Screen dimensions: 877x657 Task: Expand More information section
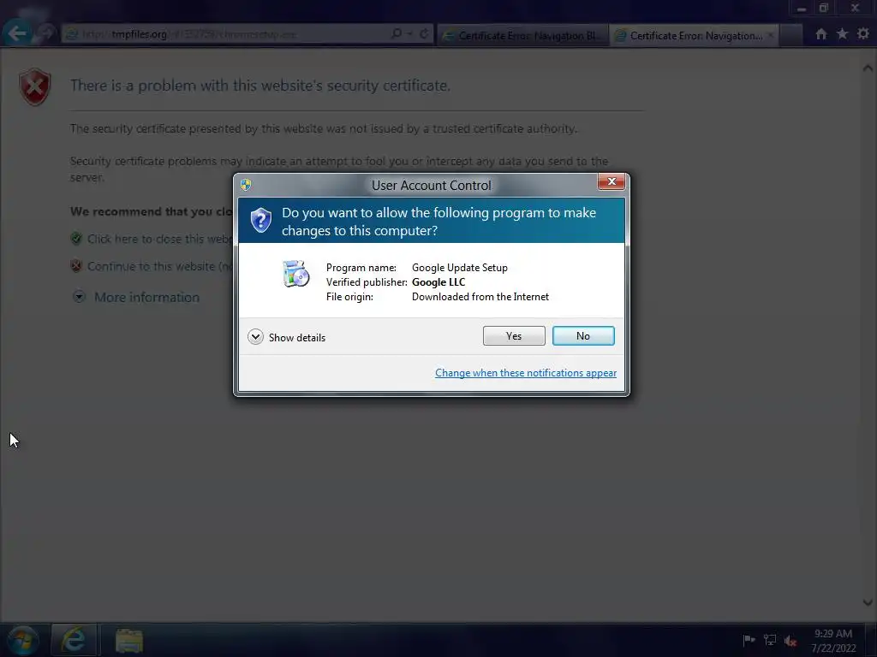tap(146, 297)
